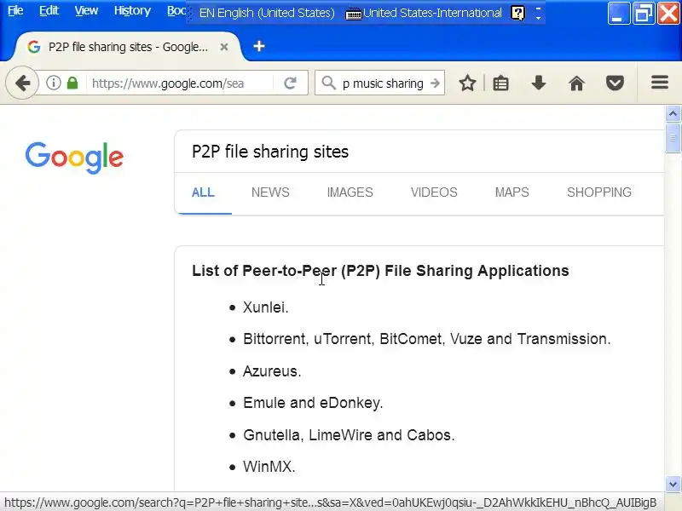
Task: Click the language bar help icon
Action: [517, 13]
